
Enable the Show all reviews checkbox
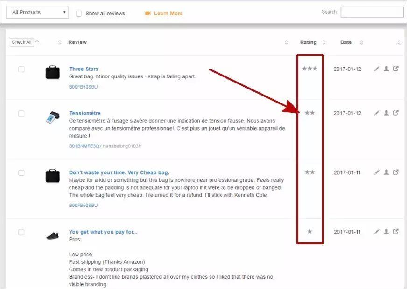pos(79,14)
